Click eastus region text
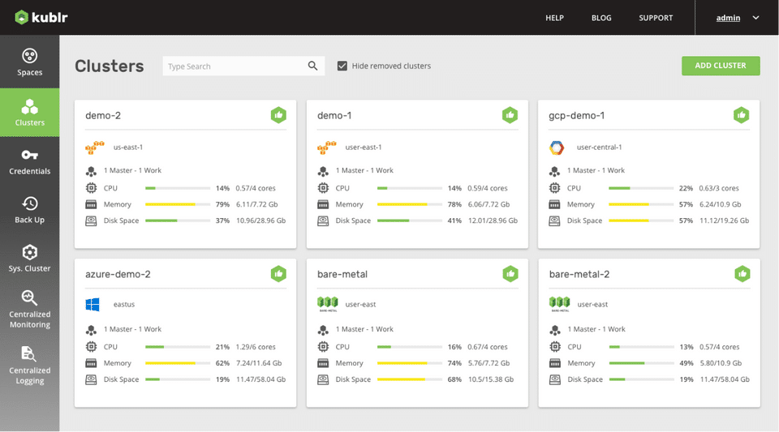The height and width of the screenshot is (432, 779). tap(123, 305)
